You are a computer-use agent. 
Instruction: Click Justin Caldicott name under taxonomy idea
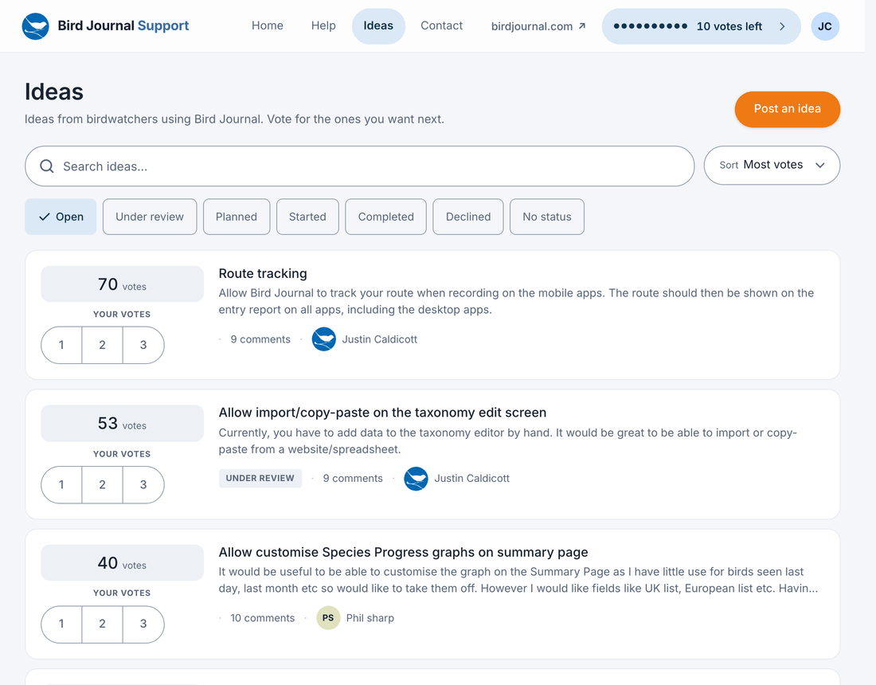coord(471,478)
